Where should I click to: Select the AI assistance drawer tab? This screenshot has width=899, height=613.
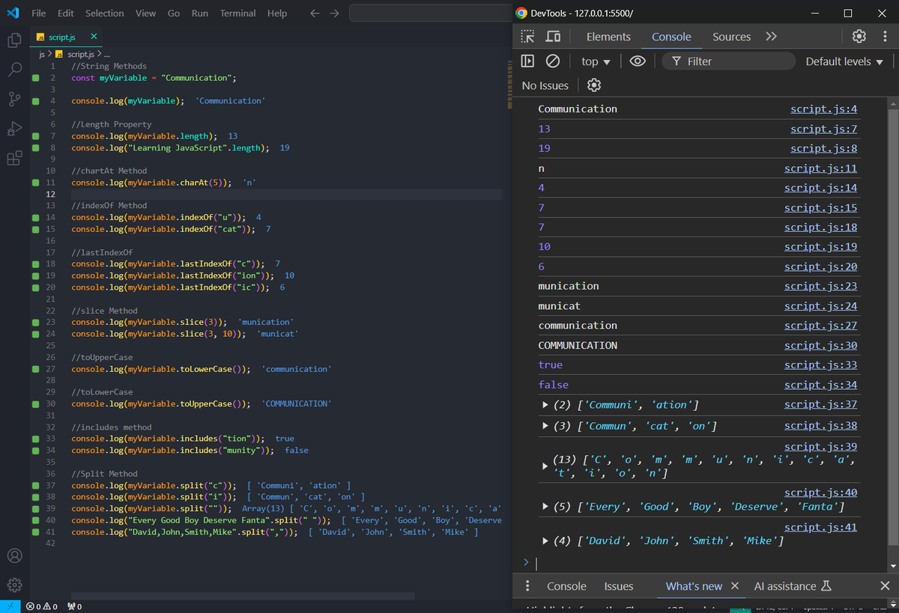[x=793, y=586]
